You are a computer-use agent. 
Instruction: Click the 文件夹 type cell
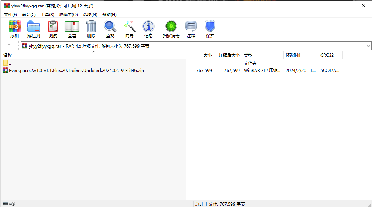(250, 63)
